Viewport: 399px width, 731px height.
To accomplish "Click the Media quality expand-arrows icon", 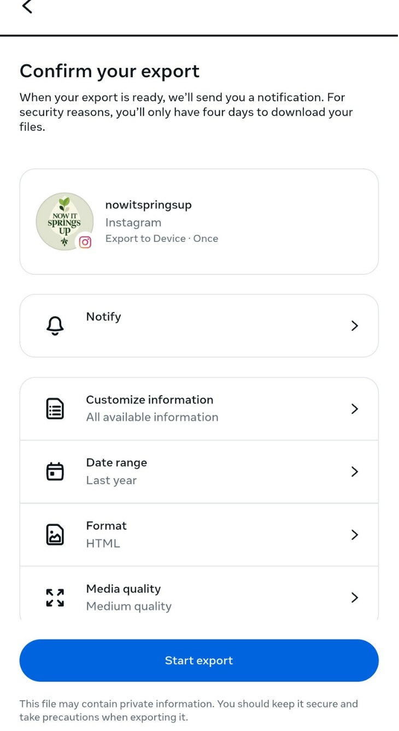I will pos(55,597).
